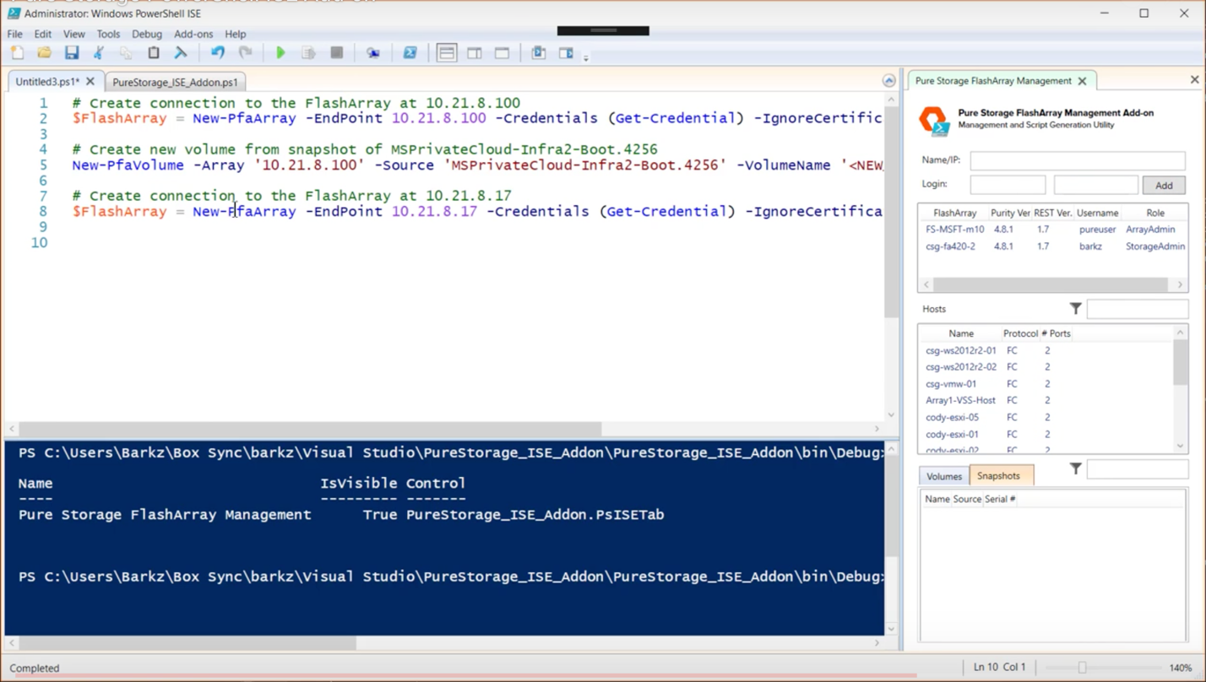
Task: Show command add-on toolbar icon
Action: [x=566, y=53]
